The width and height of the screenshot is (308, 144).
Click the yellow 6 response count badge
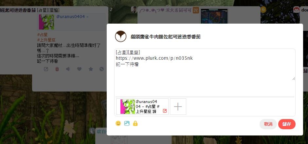click(x=263, y=10)
